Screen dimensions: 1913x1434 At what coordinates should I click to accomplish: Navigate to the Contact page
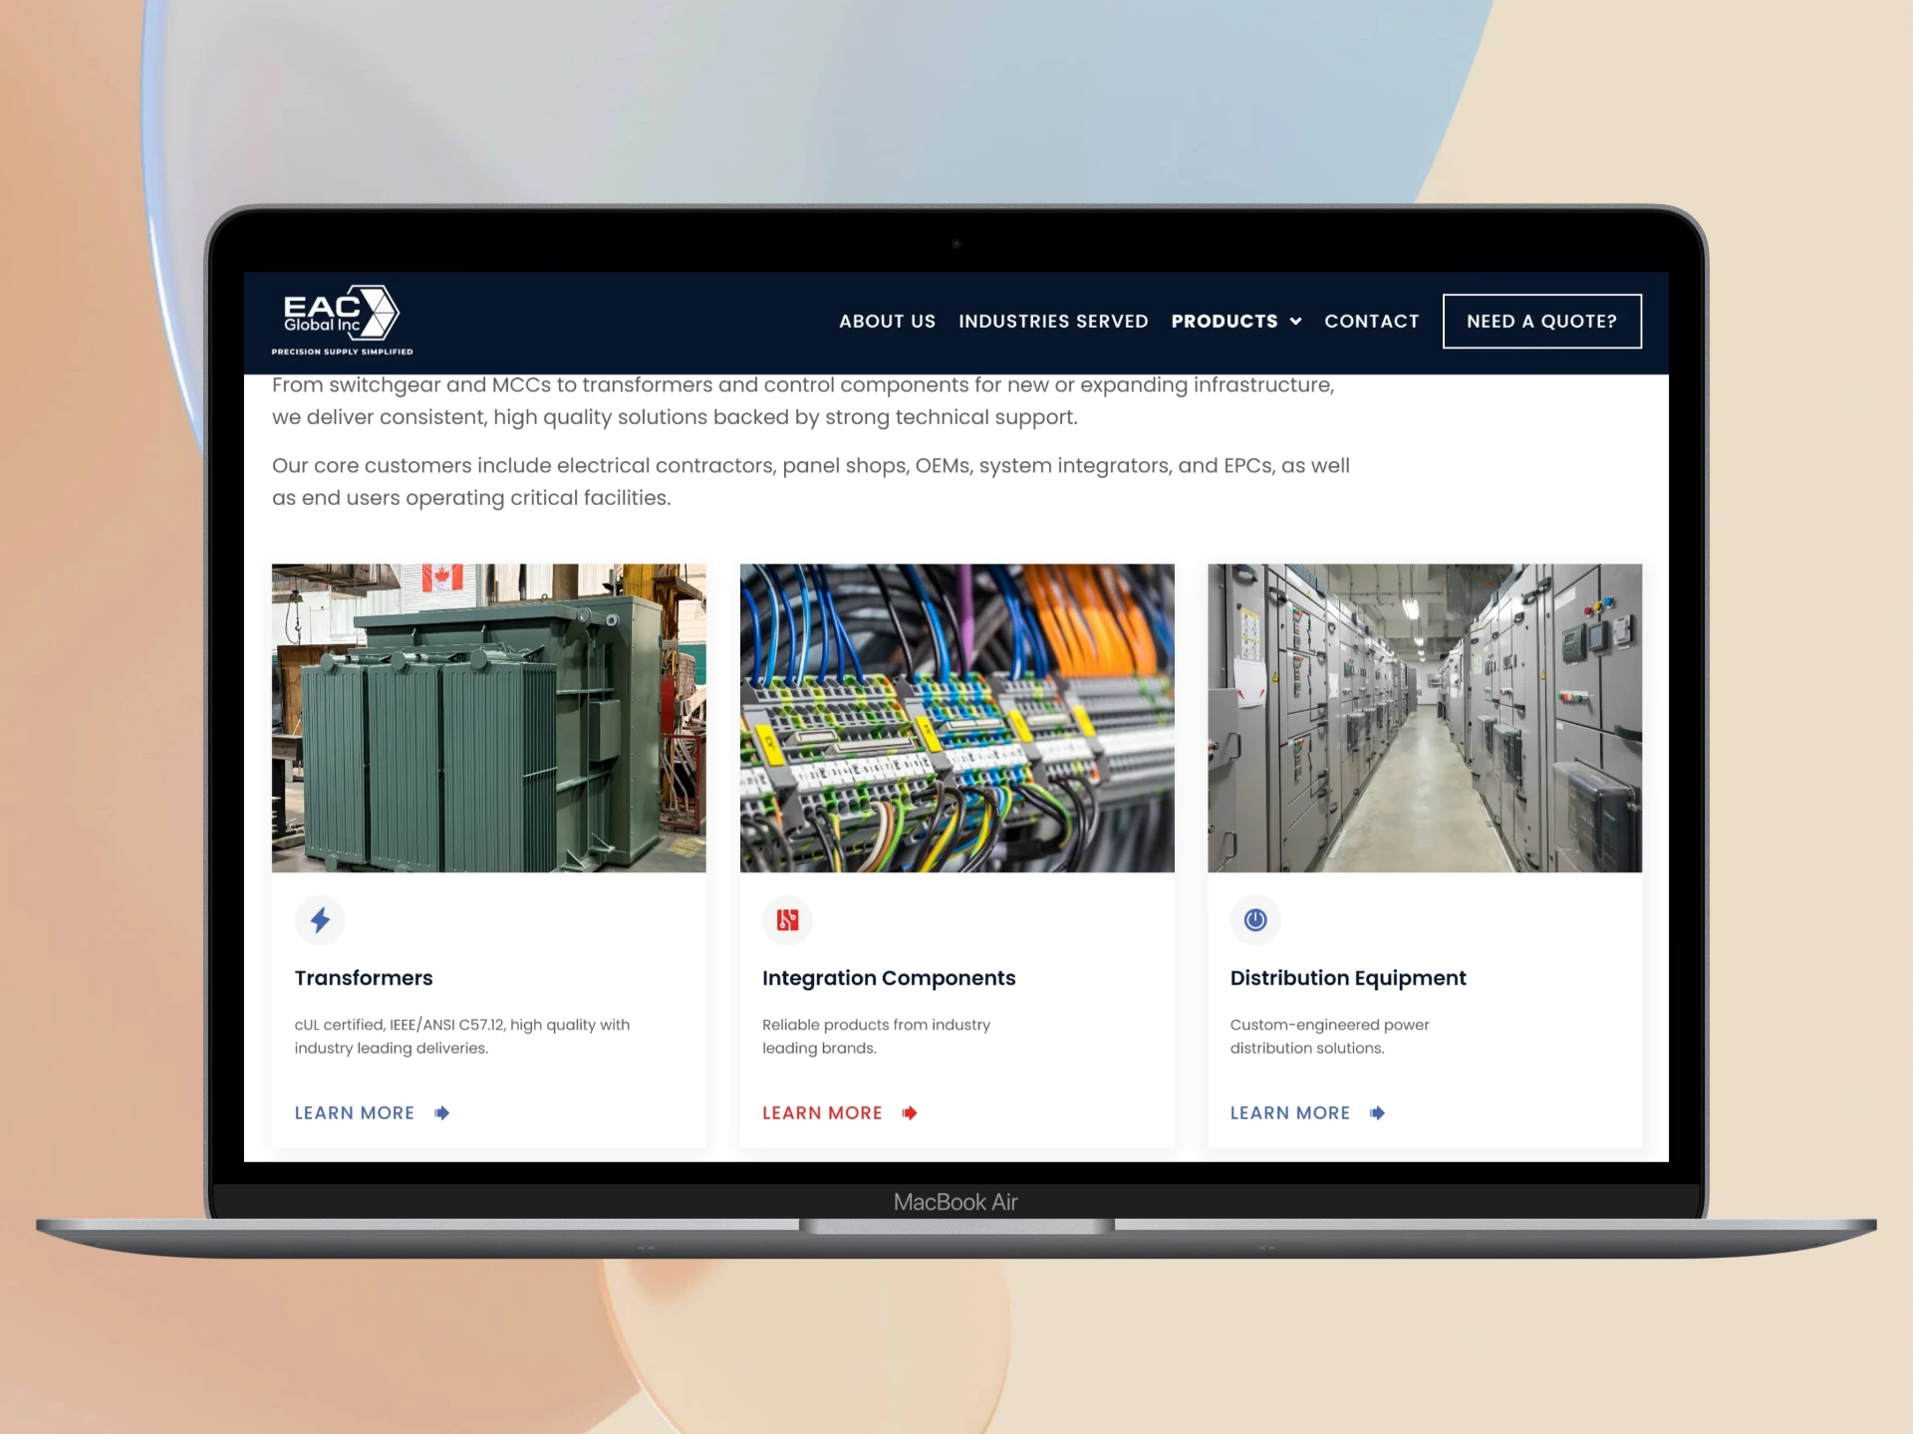[1371, 322]
